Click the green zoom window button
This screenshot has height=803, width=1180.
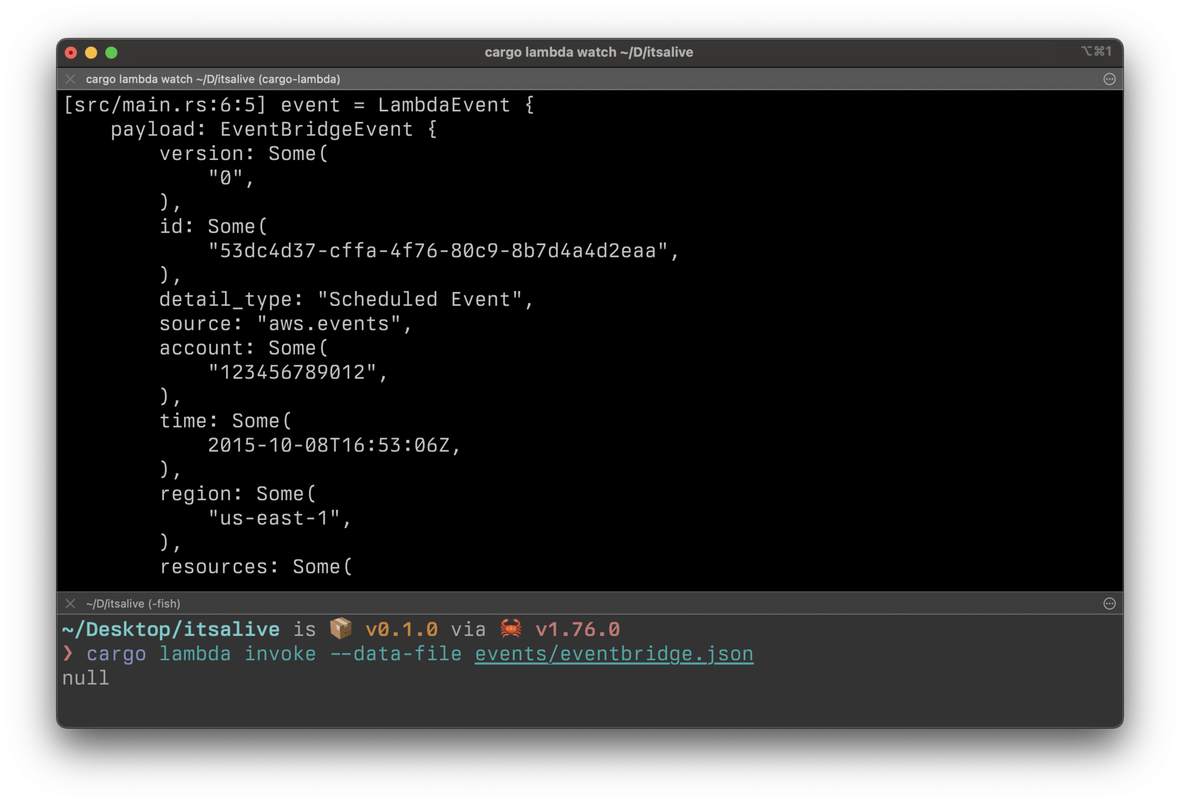[111, 52]
